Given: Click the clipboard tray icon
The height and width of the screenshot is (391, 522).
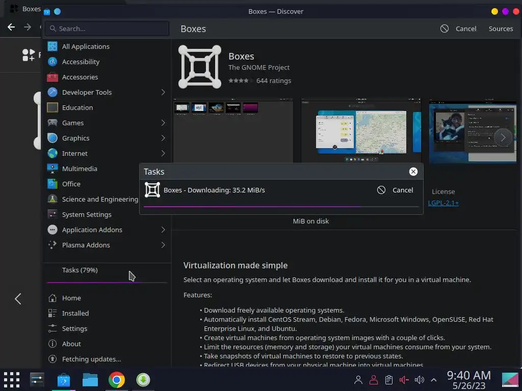Looking at the screenshot, I should click(388, 380).
